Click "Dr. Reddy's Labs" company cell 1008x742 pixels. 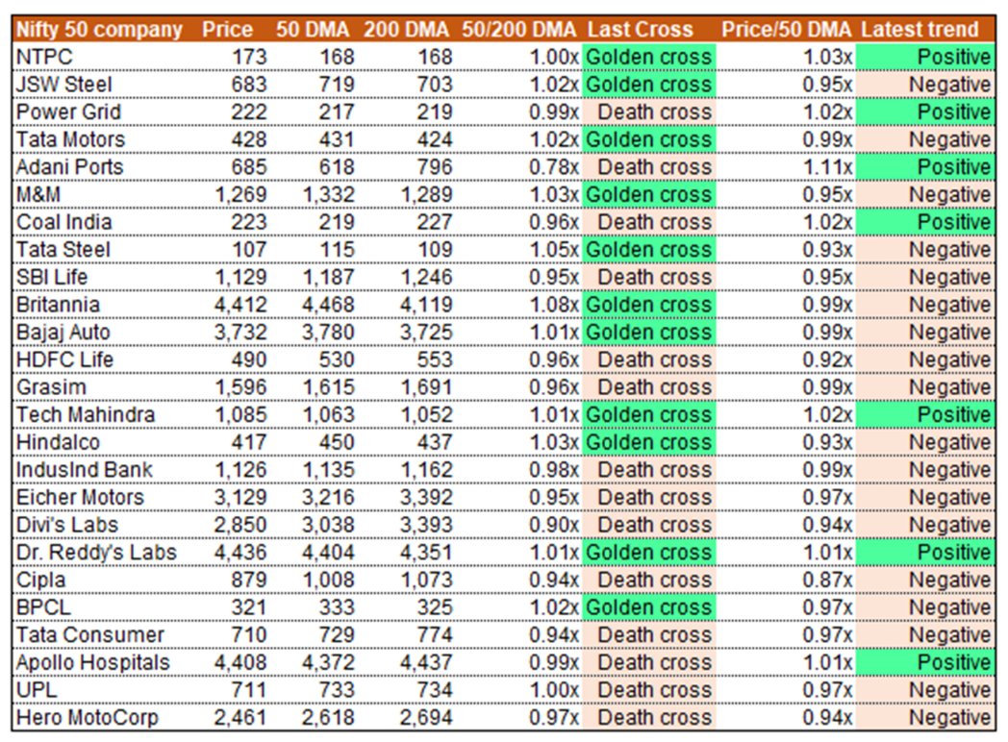coord(96,553)
